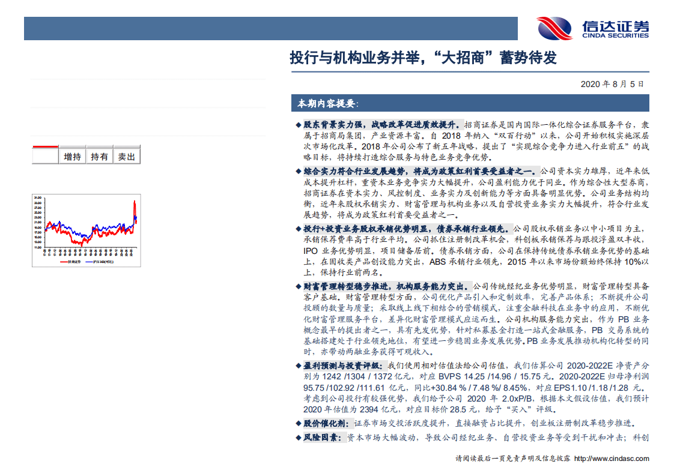Viewport: 674px width, 476px height.
Task: Select the 增持 rating cell
Action: (72, 157)
